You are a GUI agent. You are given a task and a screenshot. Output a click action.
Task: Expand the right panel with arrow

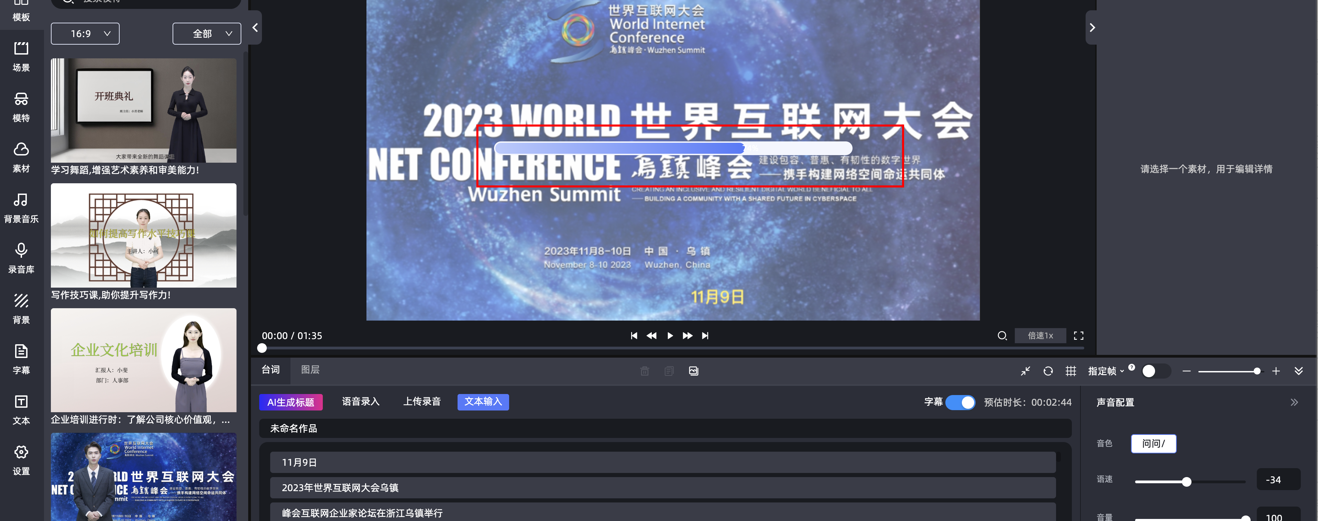pyautogui.click(x=1092, y=27)
